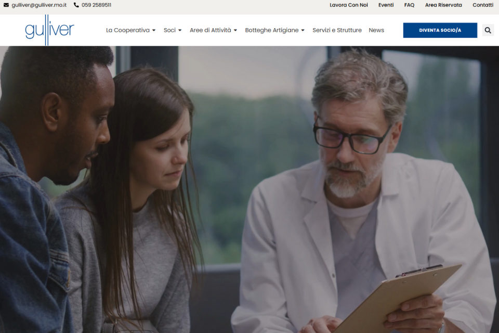Visit the Area Riservata link
This screenshot has height=333, width=499.
443,5
